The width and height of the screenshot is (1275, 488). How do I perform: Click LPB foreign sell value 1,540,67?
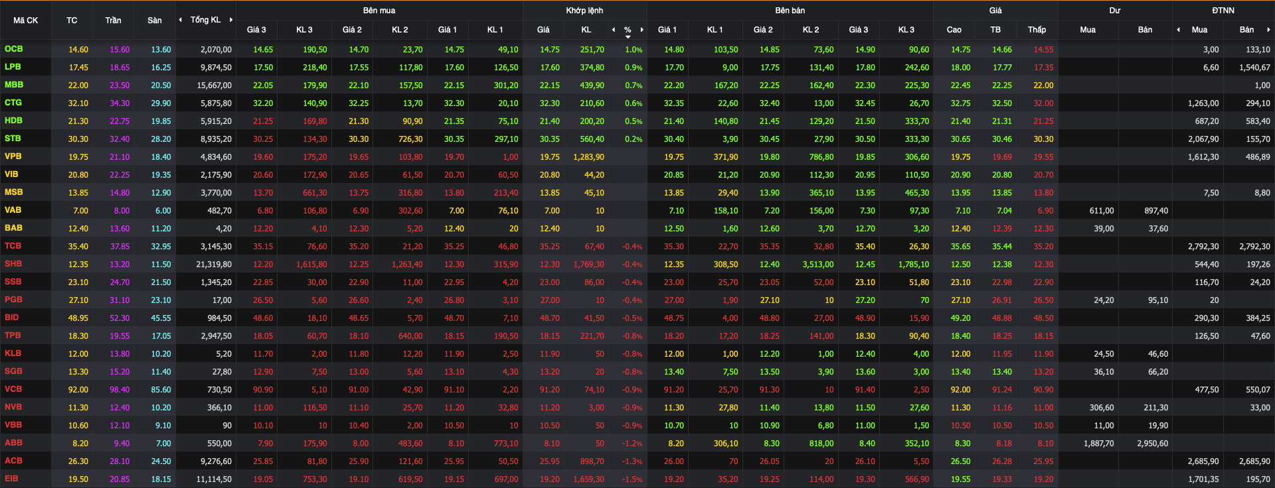pos(1254,68)
